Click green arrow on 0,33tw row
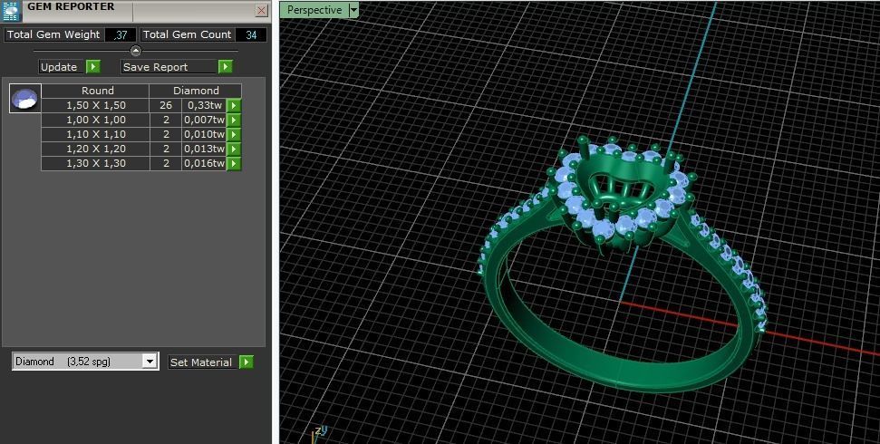Viewport: 880px width, 444px height. 234,105
